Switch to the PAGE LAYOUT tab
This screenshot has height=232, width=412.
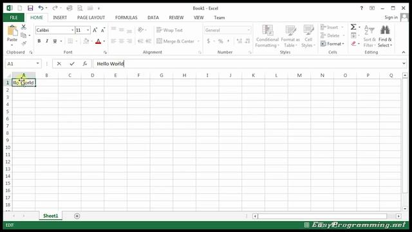[x=91, y=17]
